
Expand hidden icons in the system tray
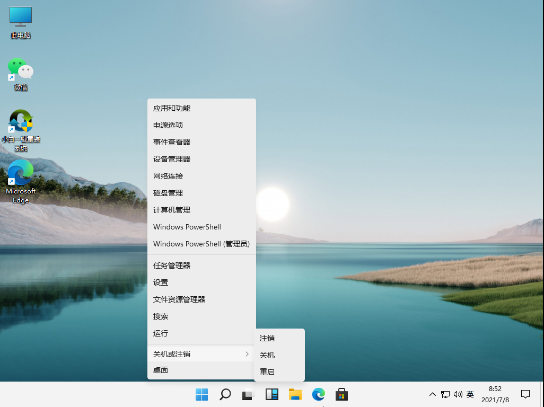(x=433, y=394)
